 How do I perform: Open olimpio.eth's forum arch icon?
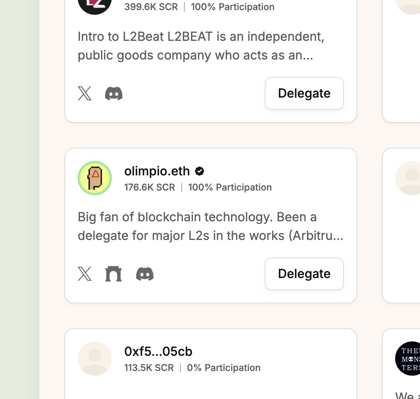pyautogui.click(x=114, y=274)
